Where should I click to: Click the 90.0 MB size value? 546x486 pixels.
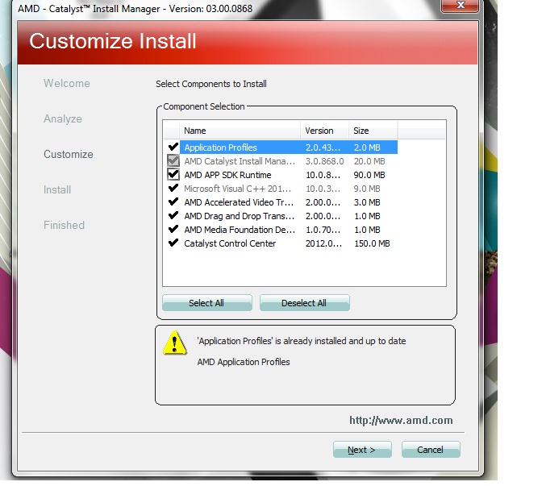point(369,175)
